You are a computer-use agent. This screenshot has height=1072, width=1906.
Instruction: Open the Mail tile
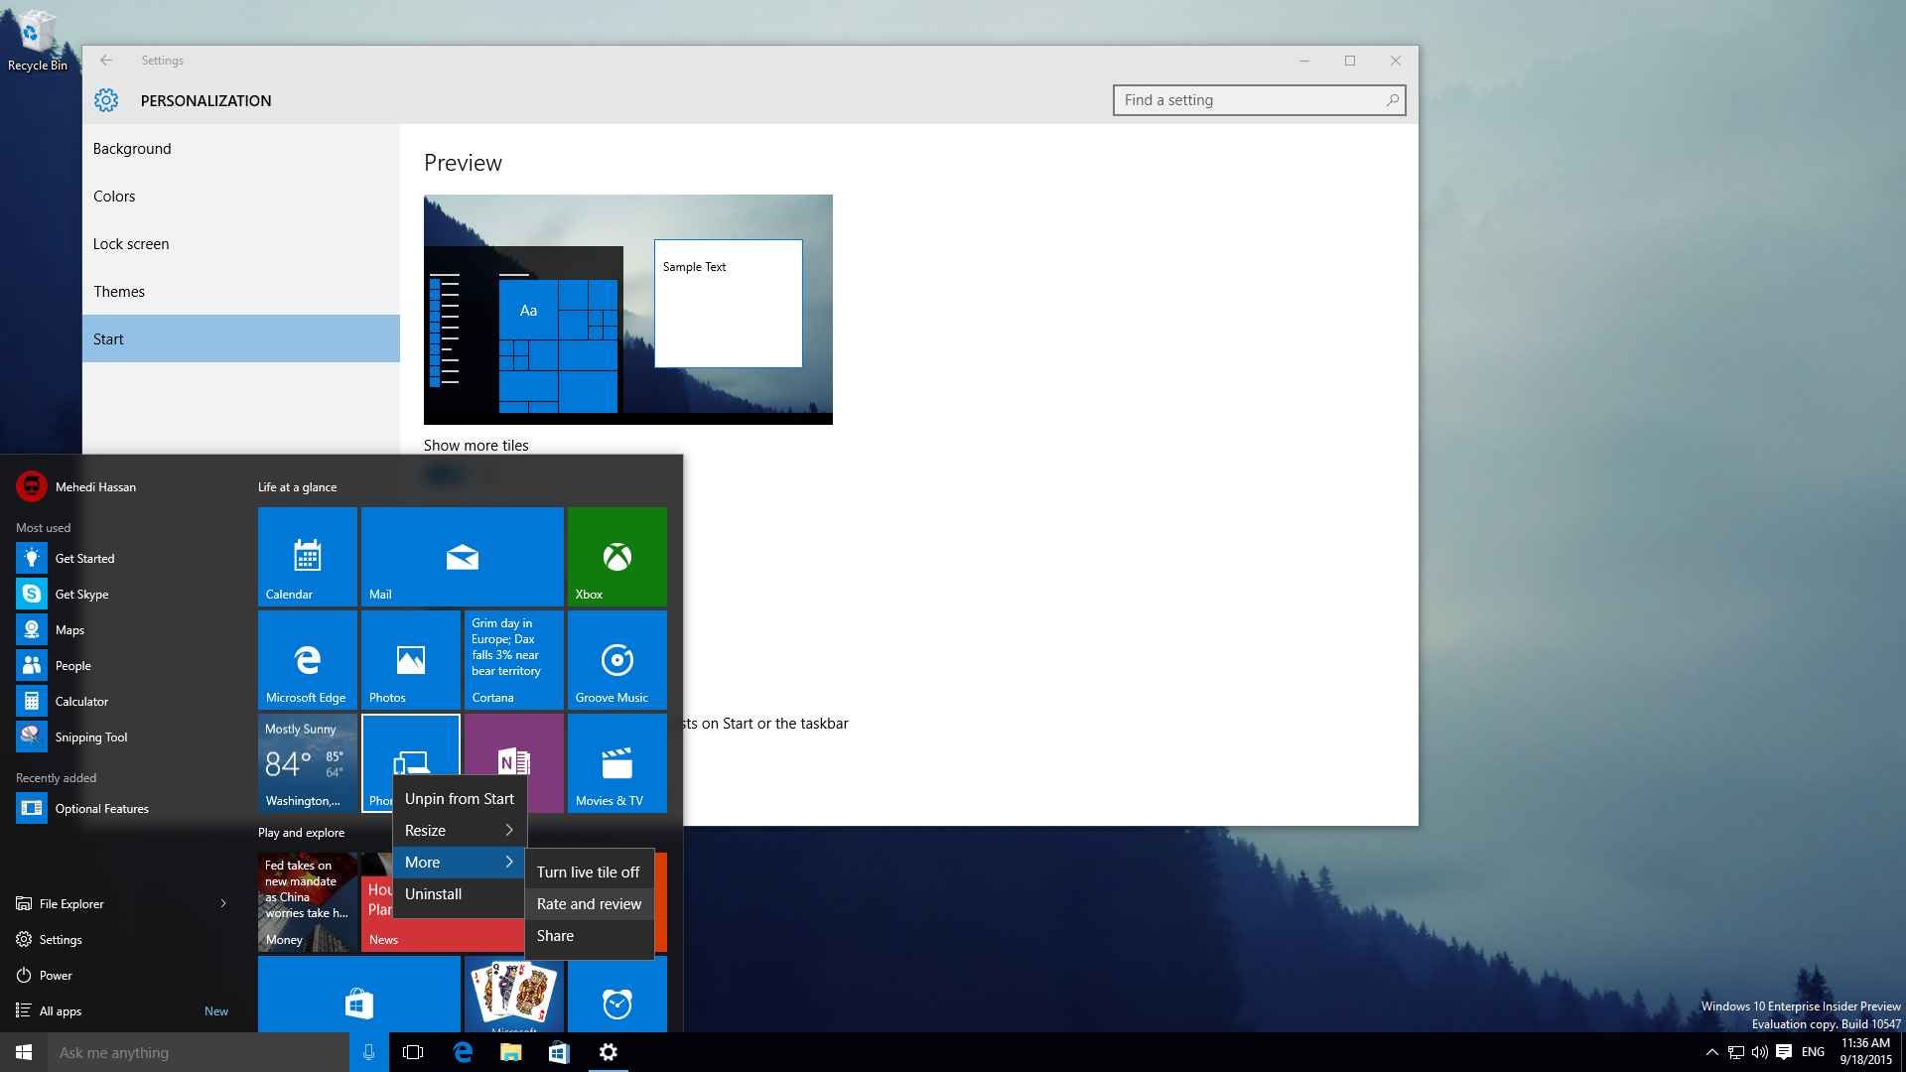463,557
